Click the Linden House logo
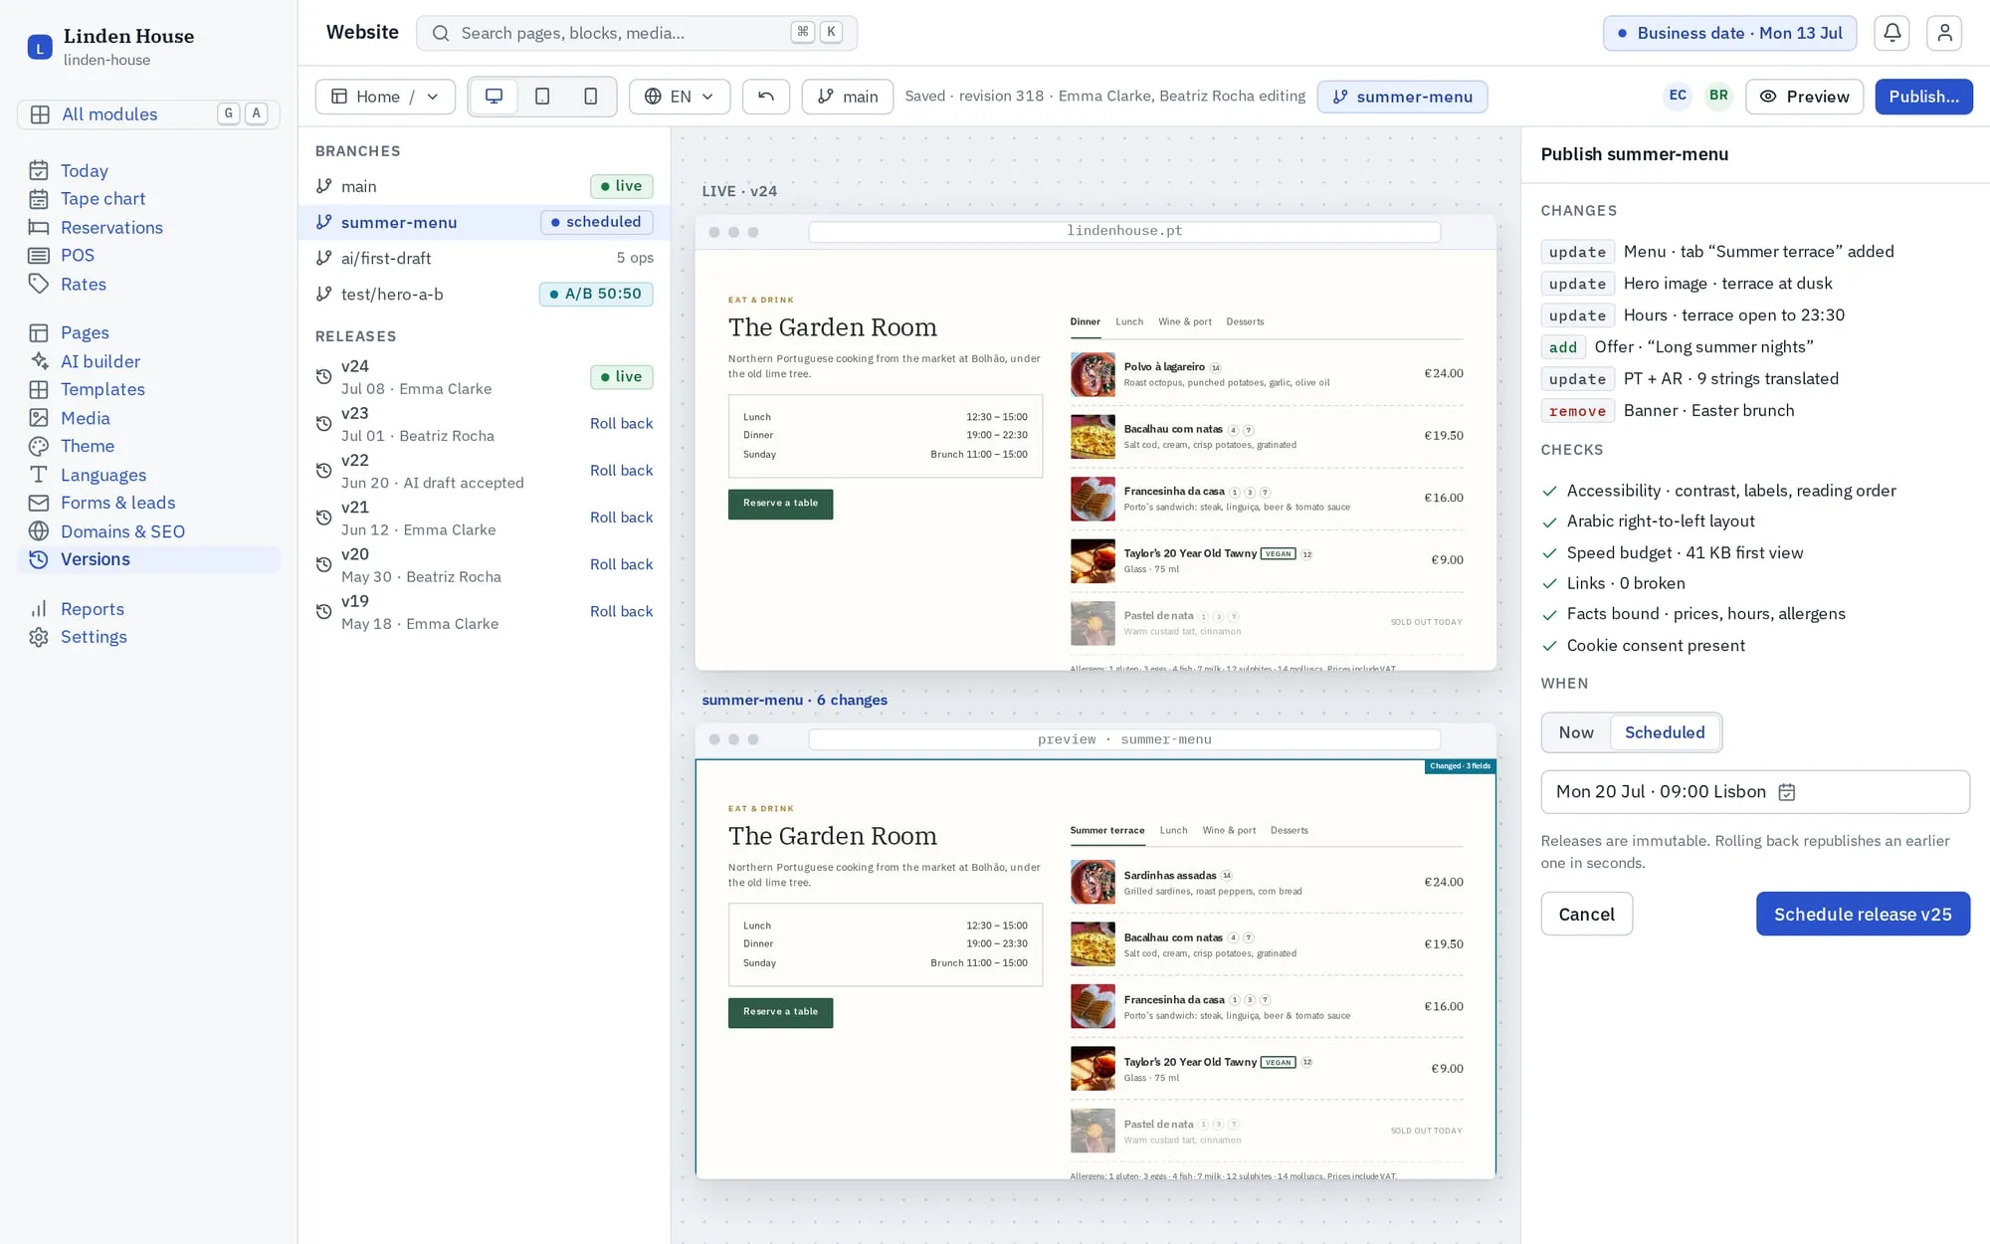The image size is (1990, 1244). click(40, 47)
